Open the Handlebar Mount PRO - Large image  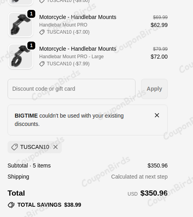tap(21, 56)
